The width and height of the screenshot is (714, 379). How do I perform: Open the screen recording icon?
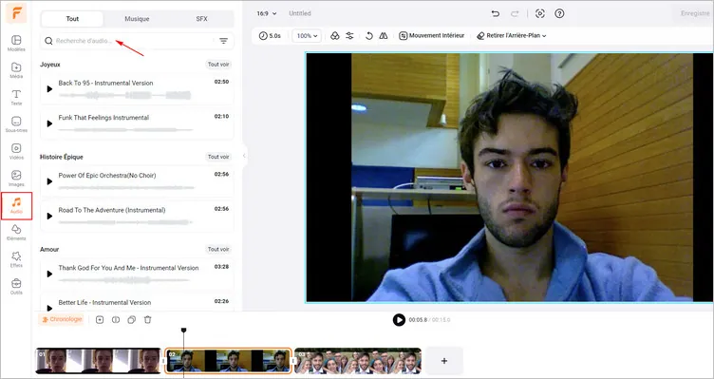(x=540, y=13)
